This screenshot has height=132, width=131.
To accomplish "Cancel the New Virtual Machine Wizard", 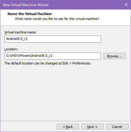I will pos(117,127).
